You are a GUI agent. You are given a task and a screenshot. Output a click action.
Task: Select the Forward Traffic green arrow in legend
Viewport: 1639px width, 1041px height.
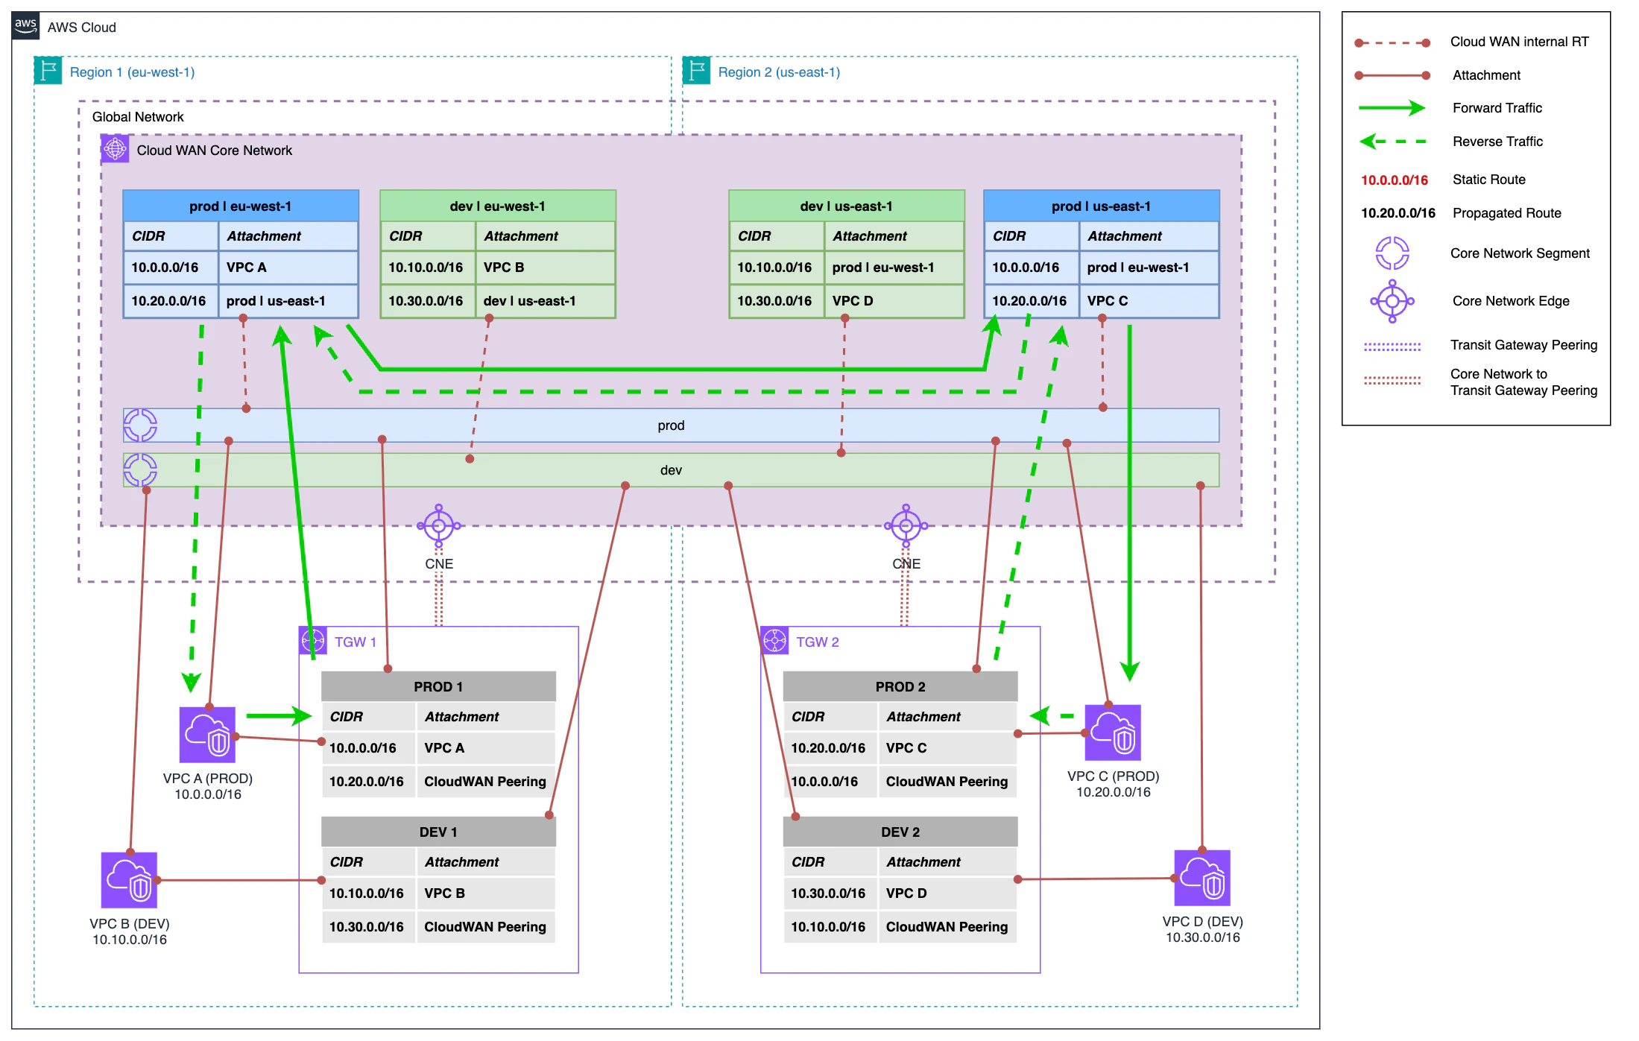pyautogui.click(x=1392, y=108)
